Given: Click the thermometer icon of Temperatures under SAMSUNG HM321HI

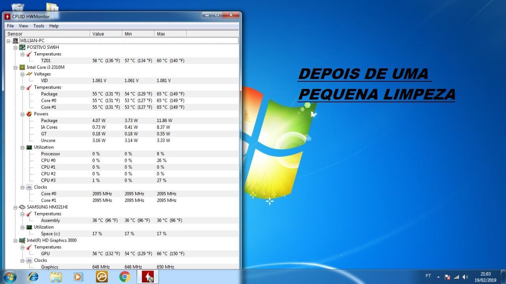Looking at the screenshot, I should click(29, 214).
